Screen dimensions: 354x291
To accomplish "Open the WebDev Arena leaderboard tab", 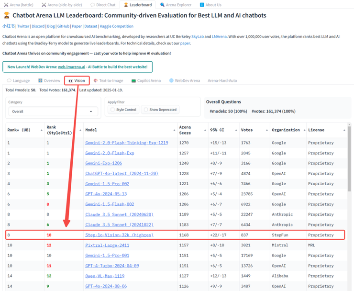I will pos(185,80).
